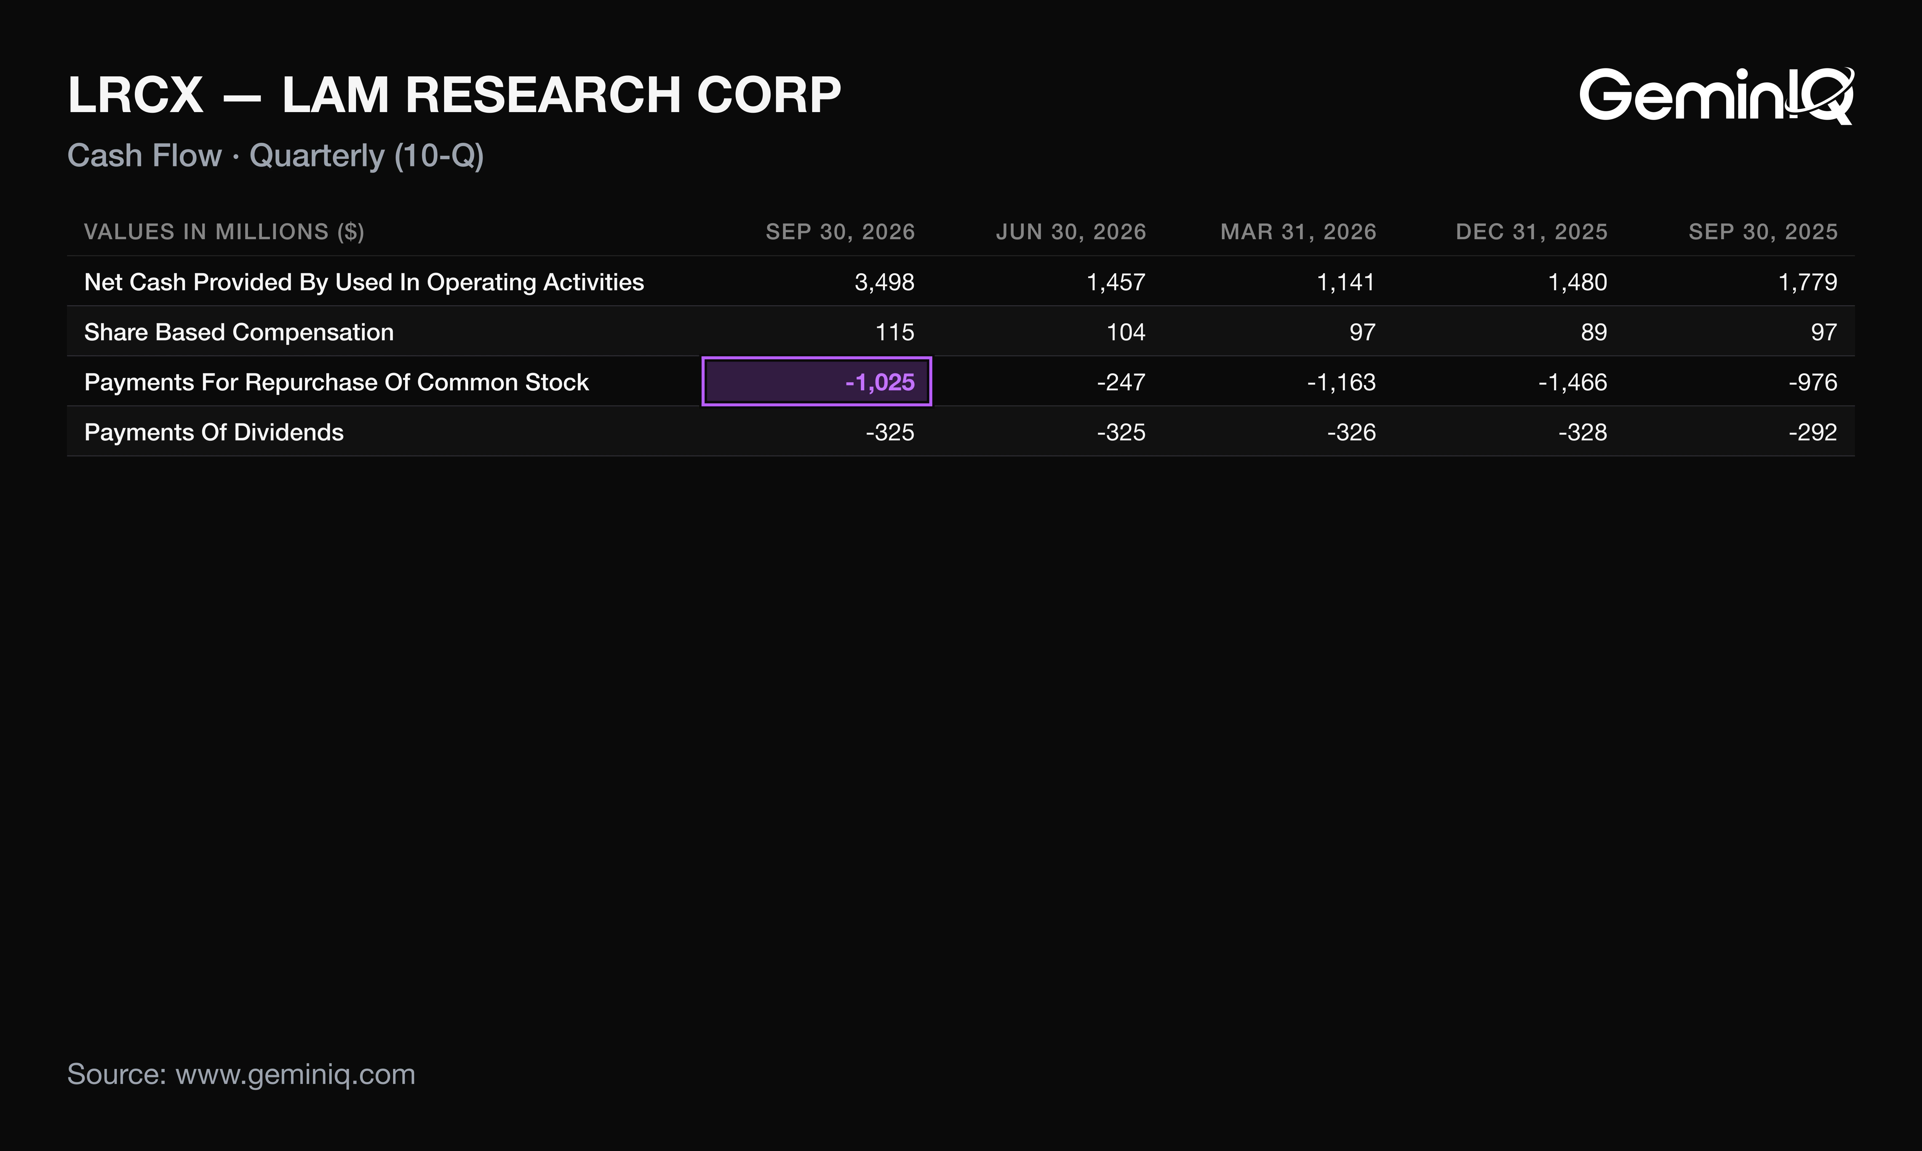
Task: Click the GeminIQ logo
Action: pyautogui.click(x=1716, y=95)
